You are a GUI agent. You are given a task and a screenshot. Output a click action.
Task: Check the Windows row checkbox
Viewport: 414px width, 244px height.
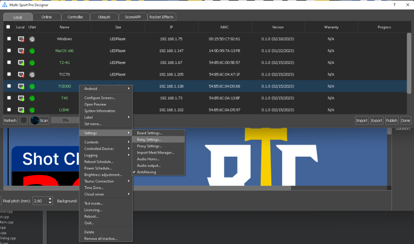click(x=9, y=39)
